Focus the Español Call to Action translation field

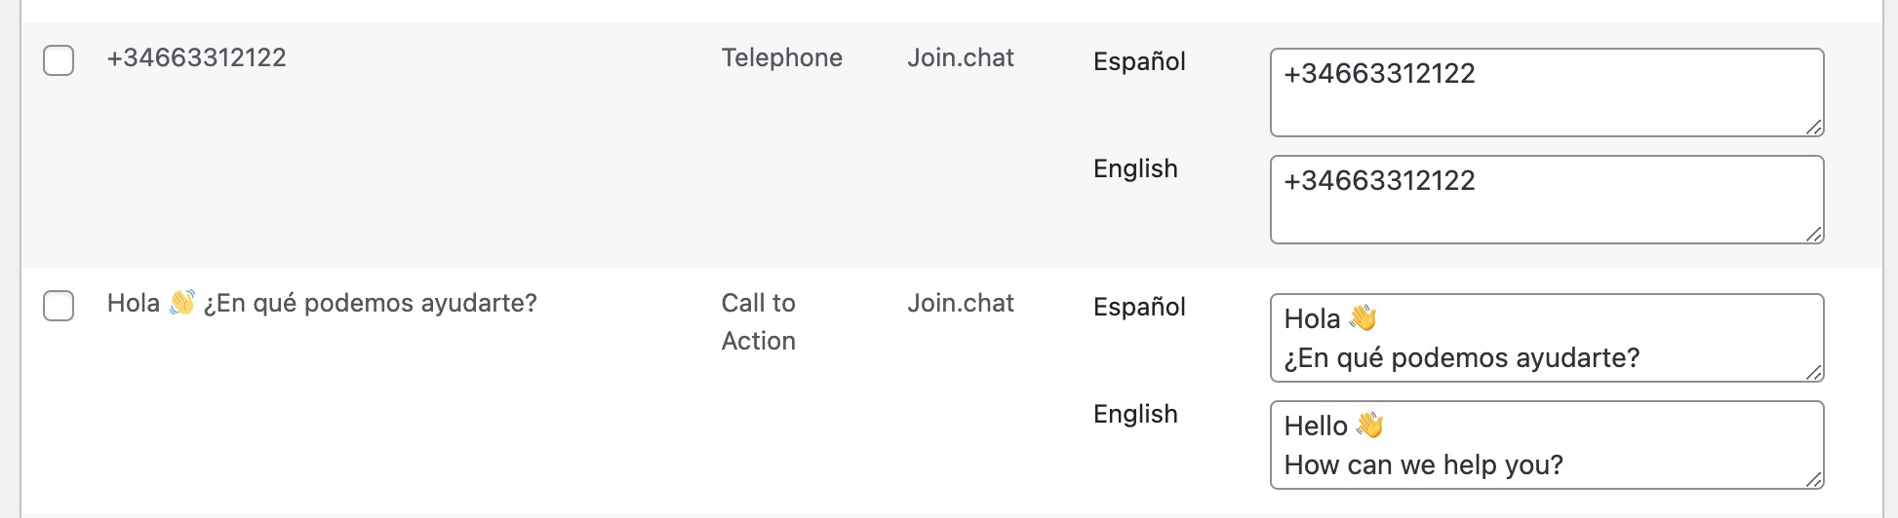[1546, 338]
